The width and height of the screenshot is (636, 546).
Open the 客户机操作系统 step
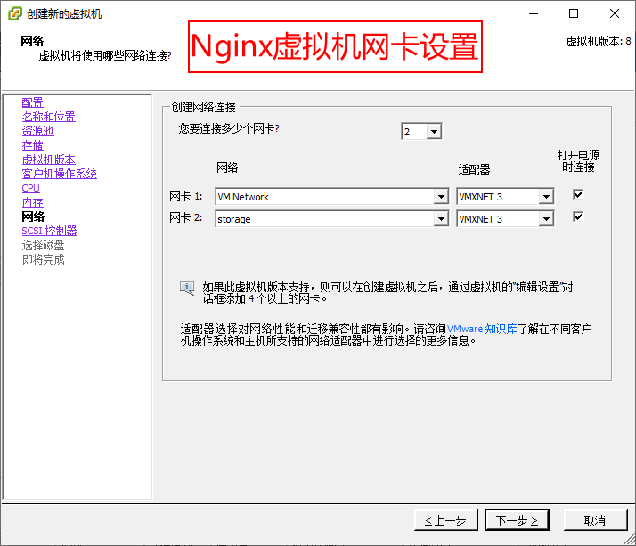click(x=59, y=174)
